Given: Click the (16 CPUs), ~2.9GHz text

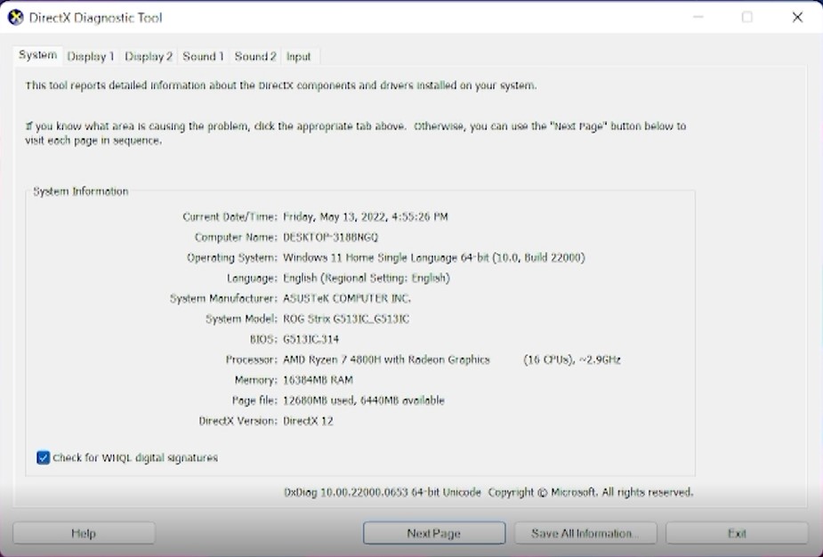Looking at the screenshot, I should pos(572,360).
